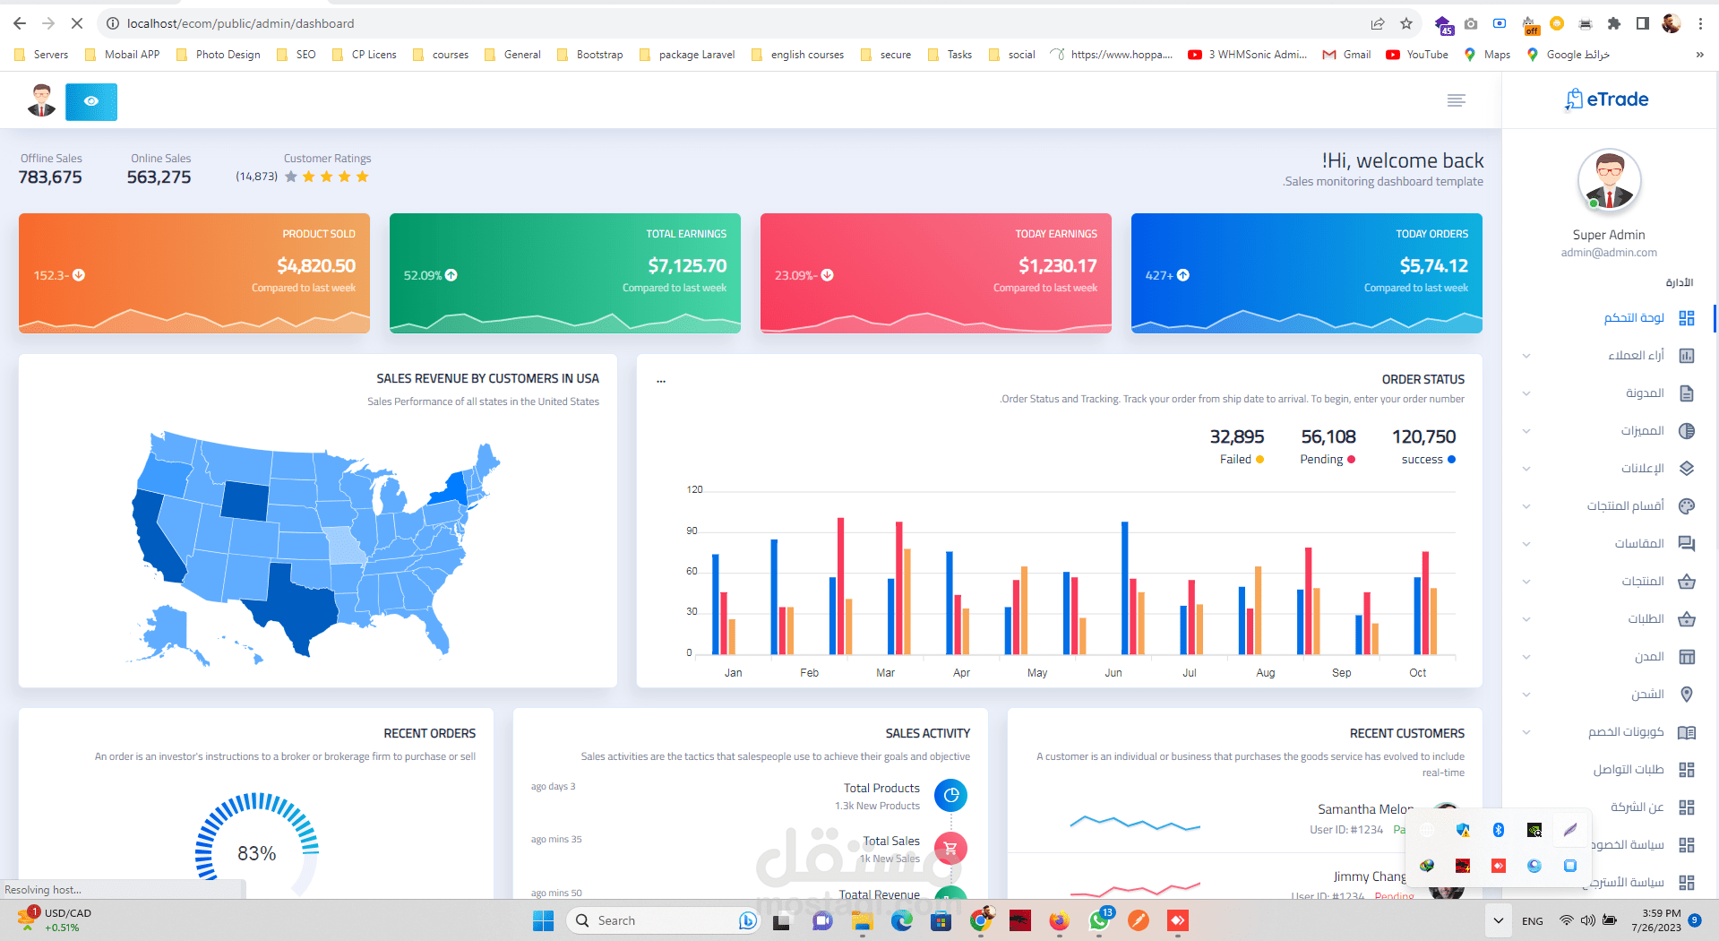Open YouTube bookmark in bookmarks bar

[1417, 55]
